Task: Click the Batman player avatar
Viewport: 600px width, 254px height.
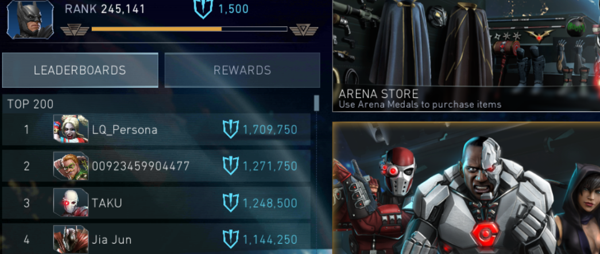Action: 30,19
